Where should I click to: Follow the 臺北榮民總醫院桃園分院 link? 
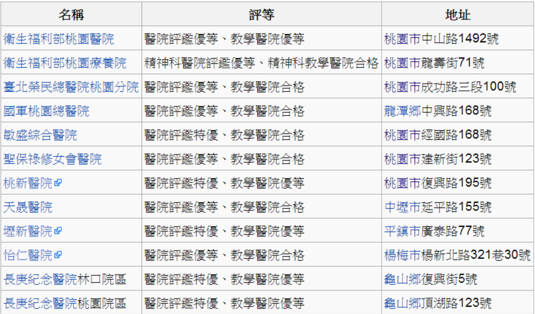[71, 87]
